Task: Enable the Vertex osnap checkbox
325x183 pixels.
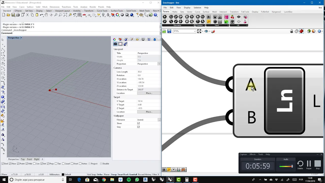Action: 80,164
